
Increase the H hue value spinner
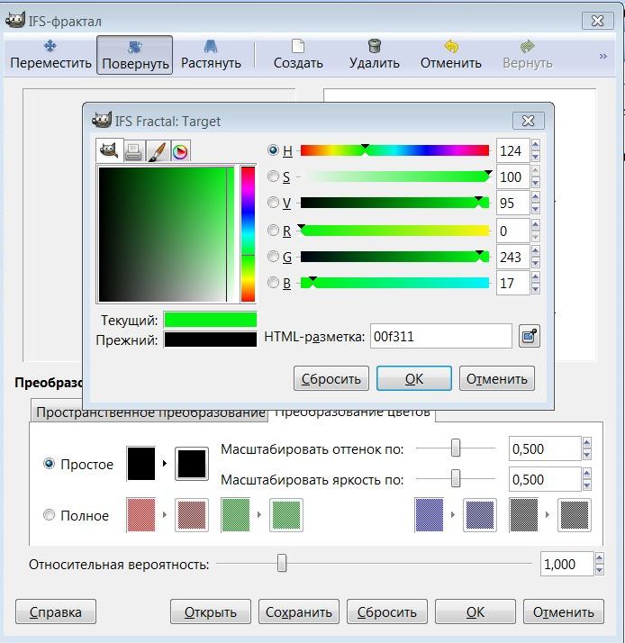point(536,145)
